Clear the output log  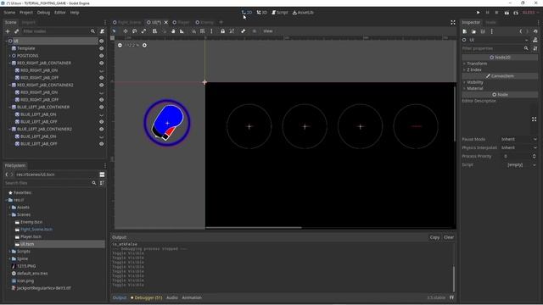[449, 237]
